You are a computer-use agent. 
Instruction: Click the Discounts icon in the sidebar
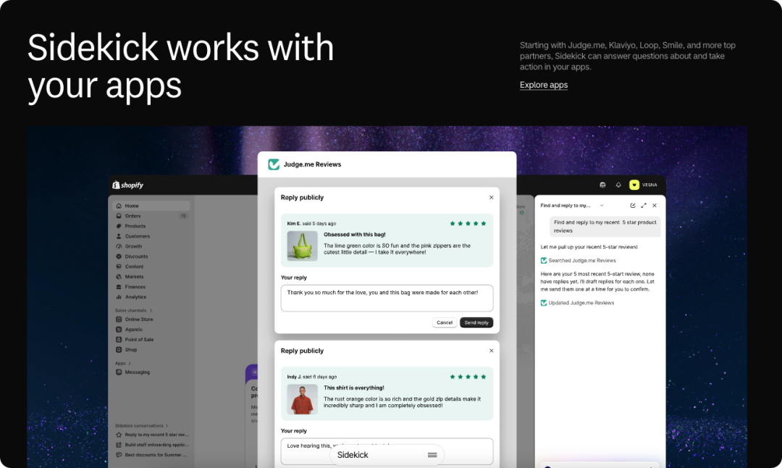(x=119, y=256)
